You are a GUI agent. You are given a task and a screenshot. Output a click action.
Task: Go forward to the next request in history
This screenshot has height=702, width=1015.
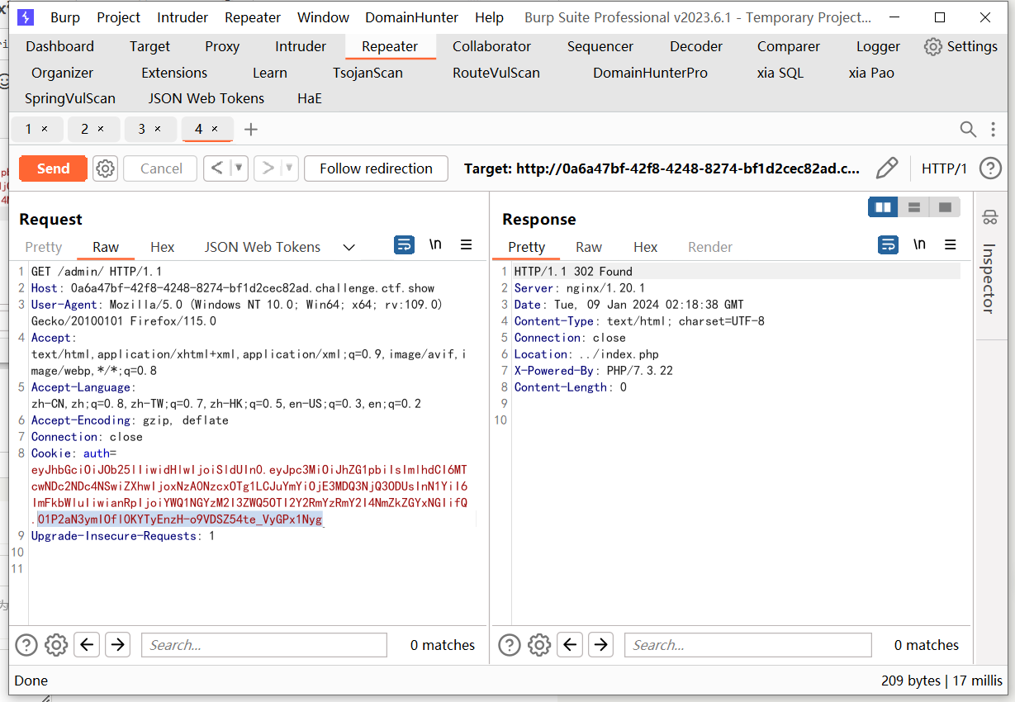(x=267, y=168)
